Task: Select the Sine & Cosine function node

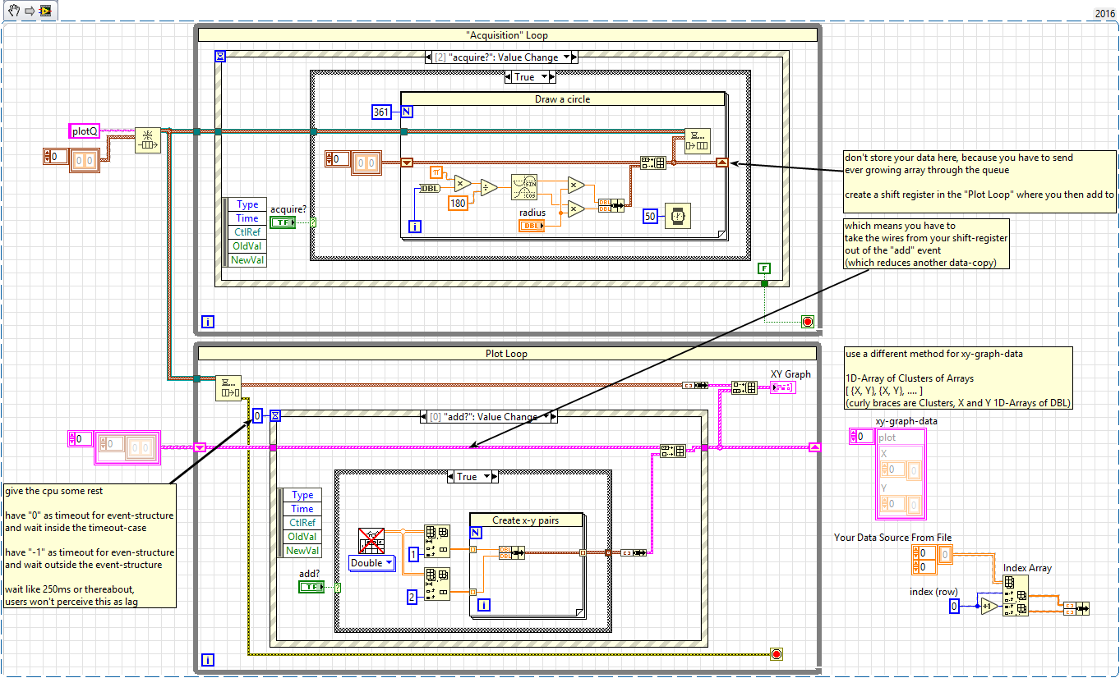Action: (x=523, y=187)
